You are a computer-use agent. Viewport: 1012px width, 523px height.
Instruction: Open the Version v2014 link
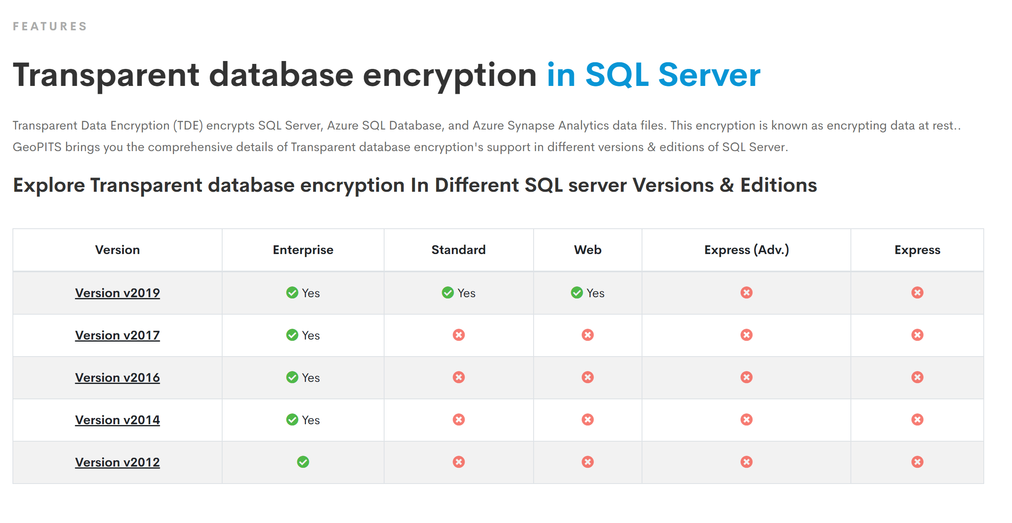tap(117, 420)
